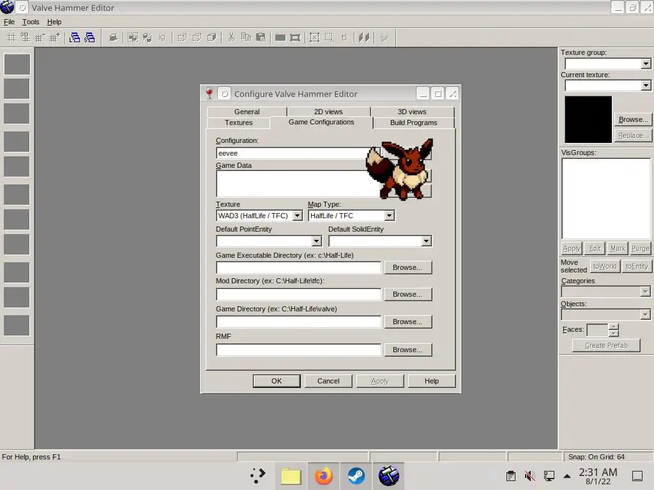Click the Save window state icon

tap(89, 38)
